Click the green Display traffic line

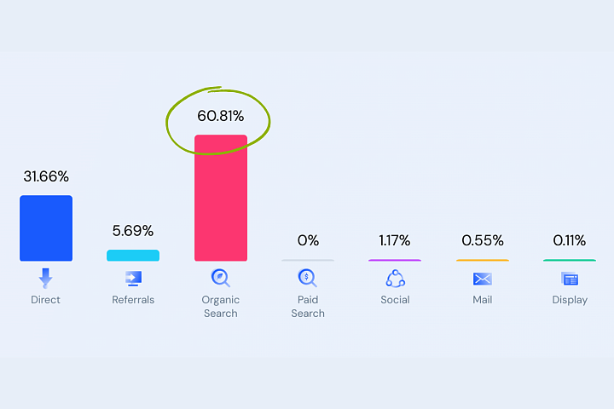pos(570,260)
